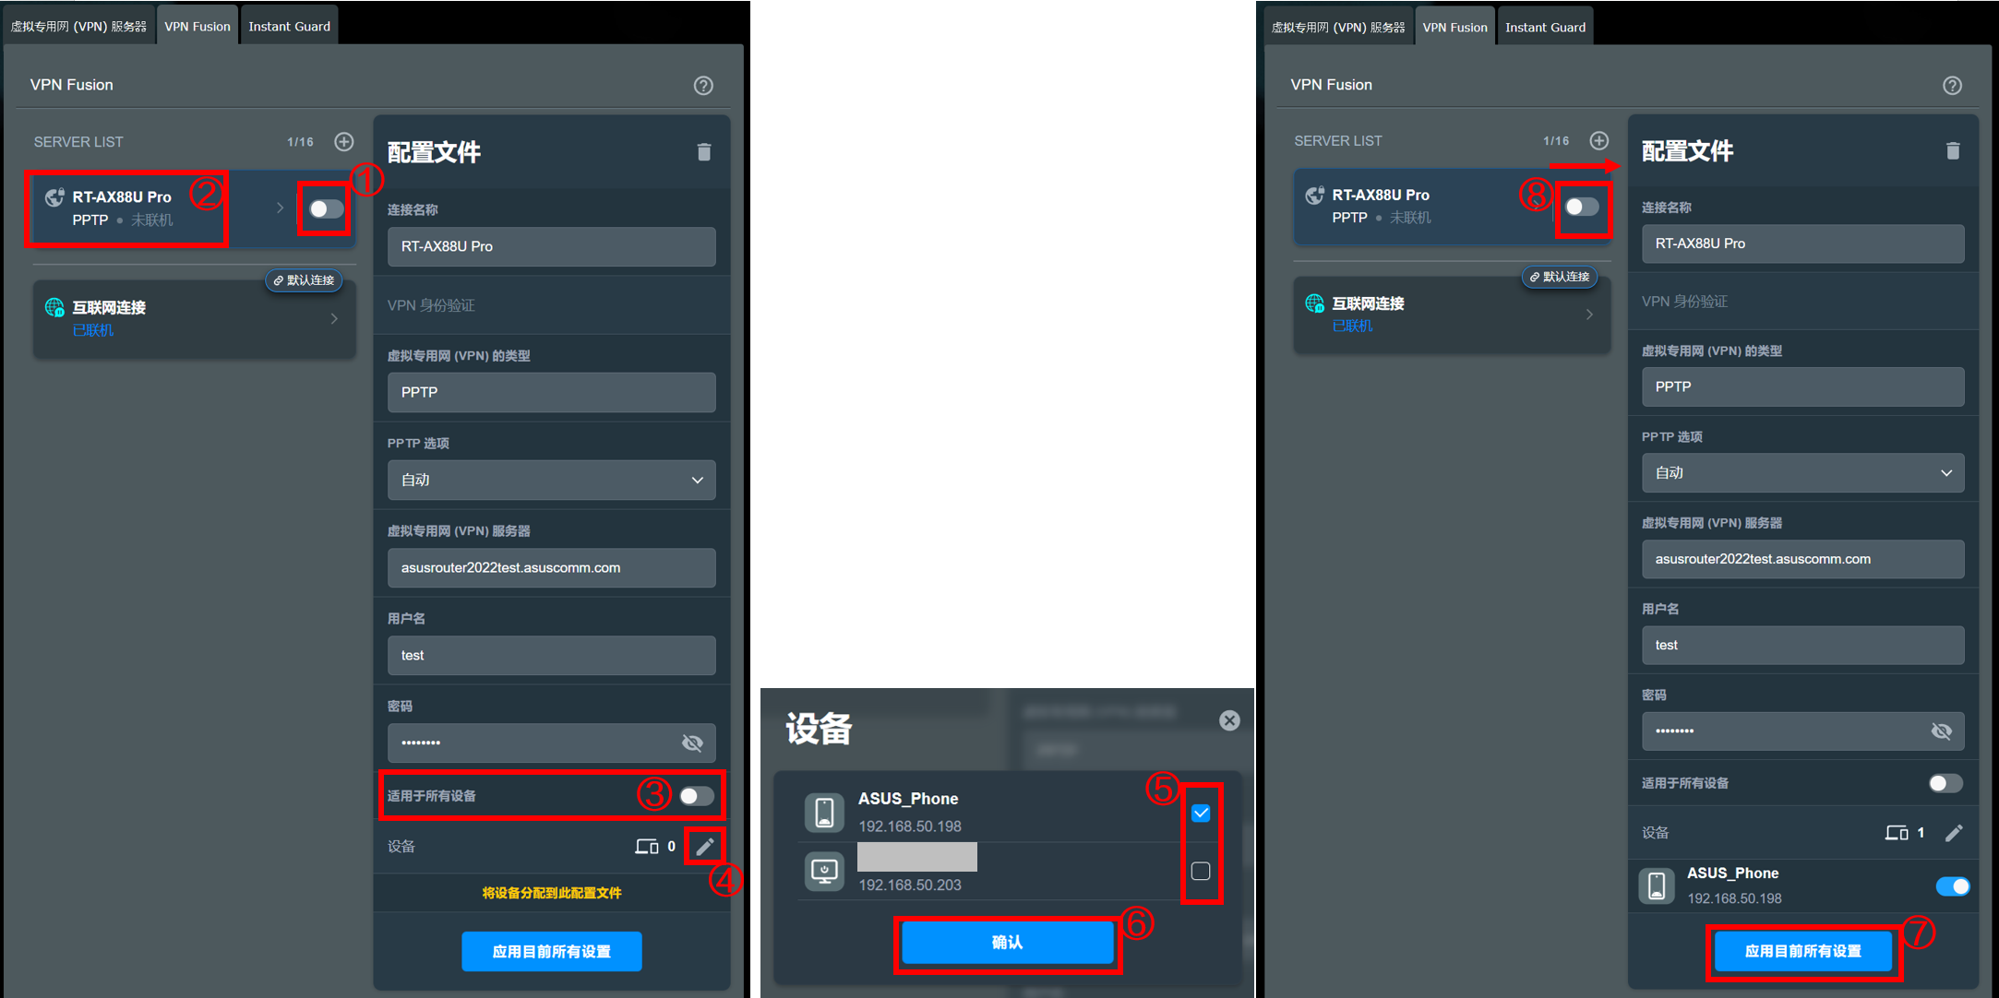The width and height of the screenshot is (1999, 998).
Task: Add server with plus icon in right panel
Action: pos(1599,140)
